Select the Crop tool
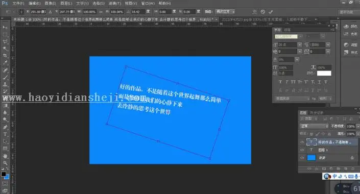 click(5, 56)
